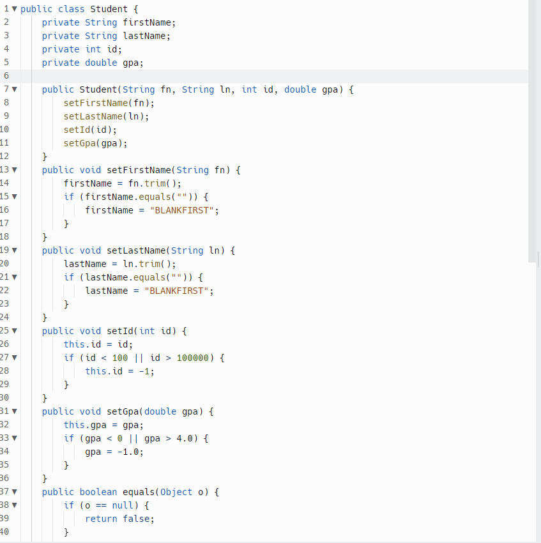Collapse the gpa range-check if fold

pos(14,438)
